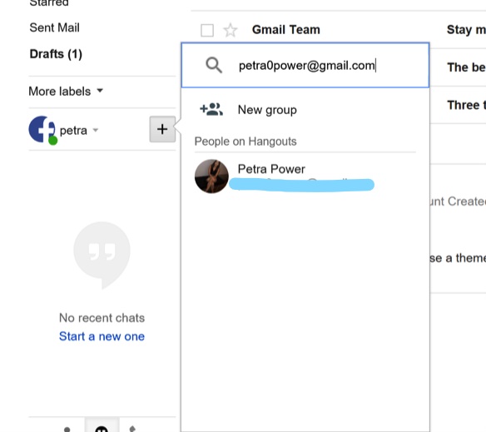Tick the checkbox beside Gmail Team email

207,31
